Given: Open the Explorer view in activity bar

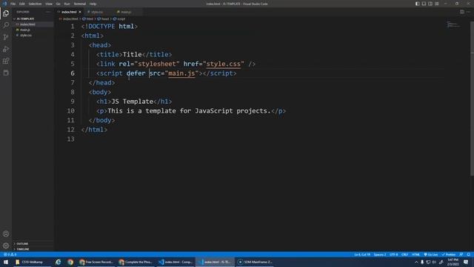Looking at the screenshot, I should (6, 13).
